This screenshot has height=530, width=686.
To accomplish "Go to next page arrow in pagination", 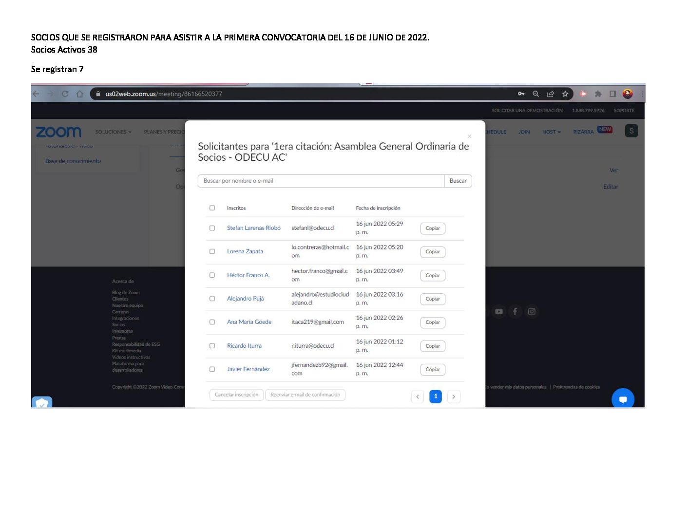I will tap(454, 397).
